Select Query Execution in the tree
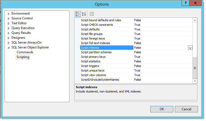Viewport: 206px width, 121px height. click(23, 28)
